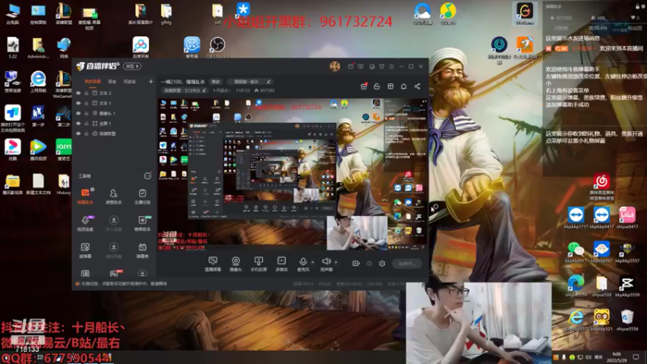Mute the 扬声器 speaker
The width and height of the screenshot is (647, 364).
326,264
